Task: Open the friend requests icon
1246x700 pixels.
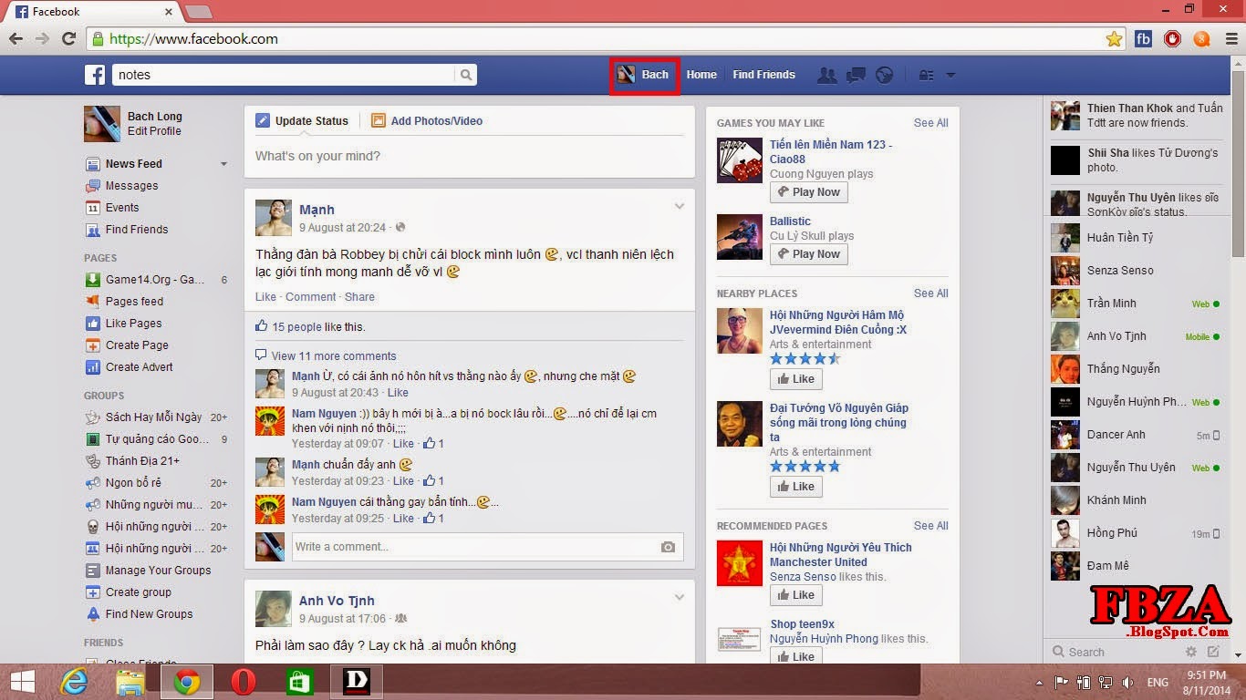Action: point(826,75)
